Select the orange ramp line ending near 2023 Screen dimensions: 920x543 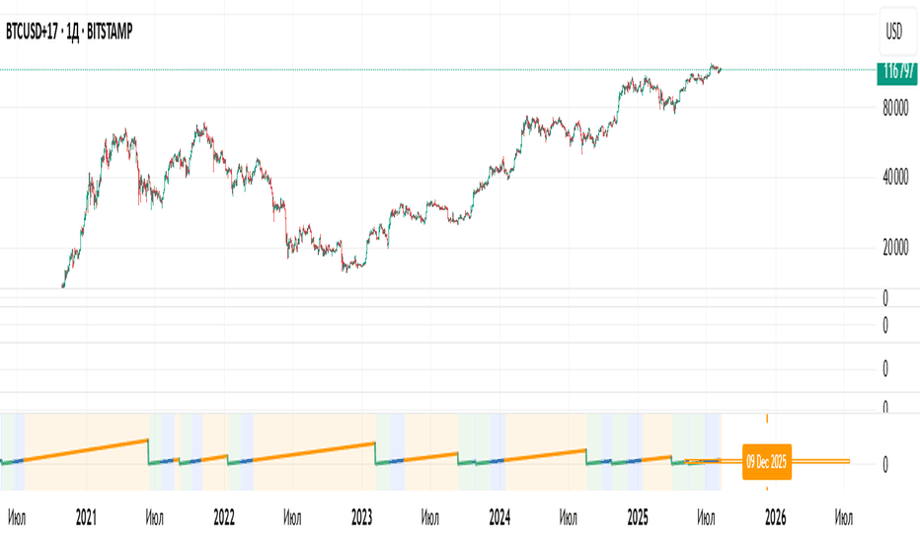(314, 452)
